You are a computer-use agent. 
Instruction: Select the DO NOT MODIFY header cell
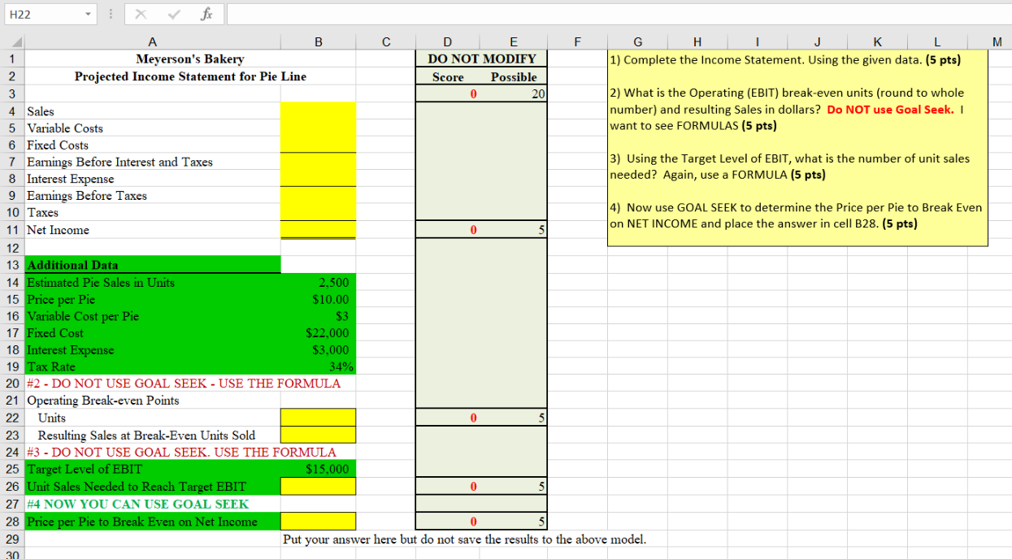(x=480, y=58)
